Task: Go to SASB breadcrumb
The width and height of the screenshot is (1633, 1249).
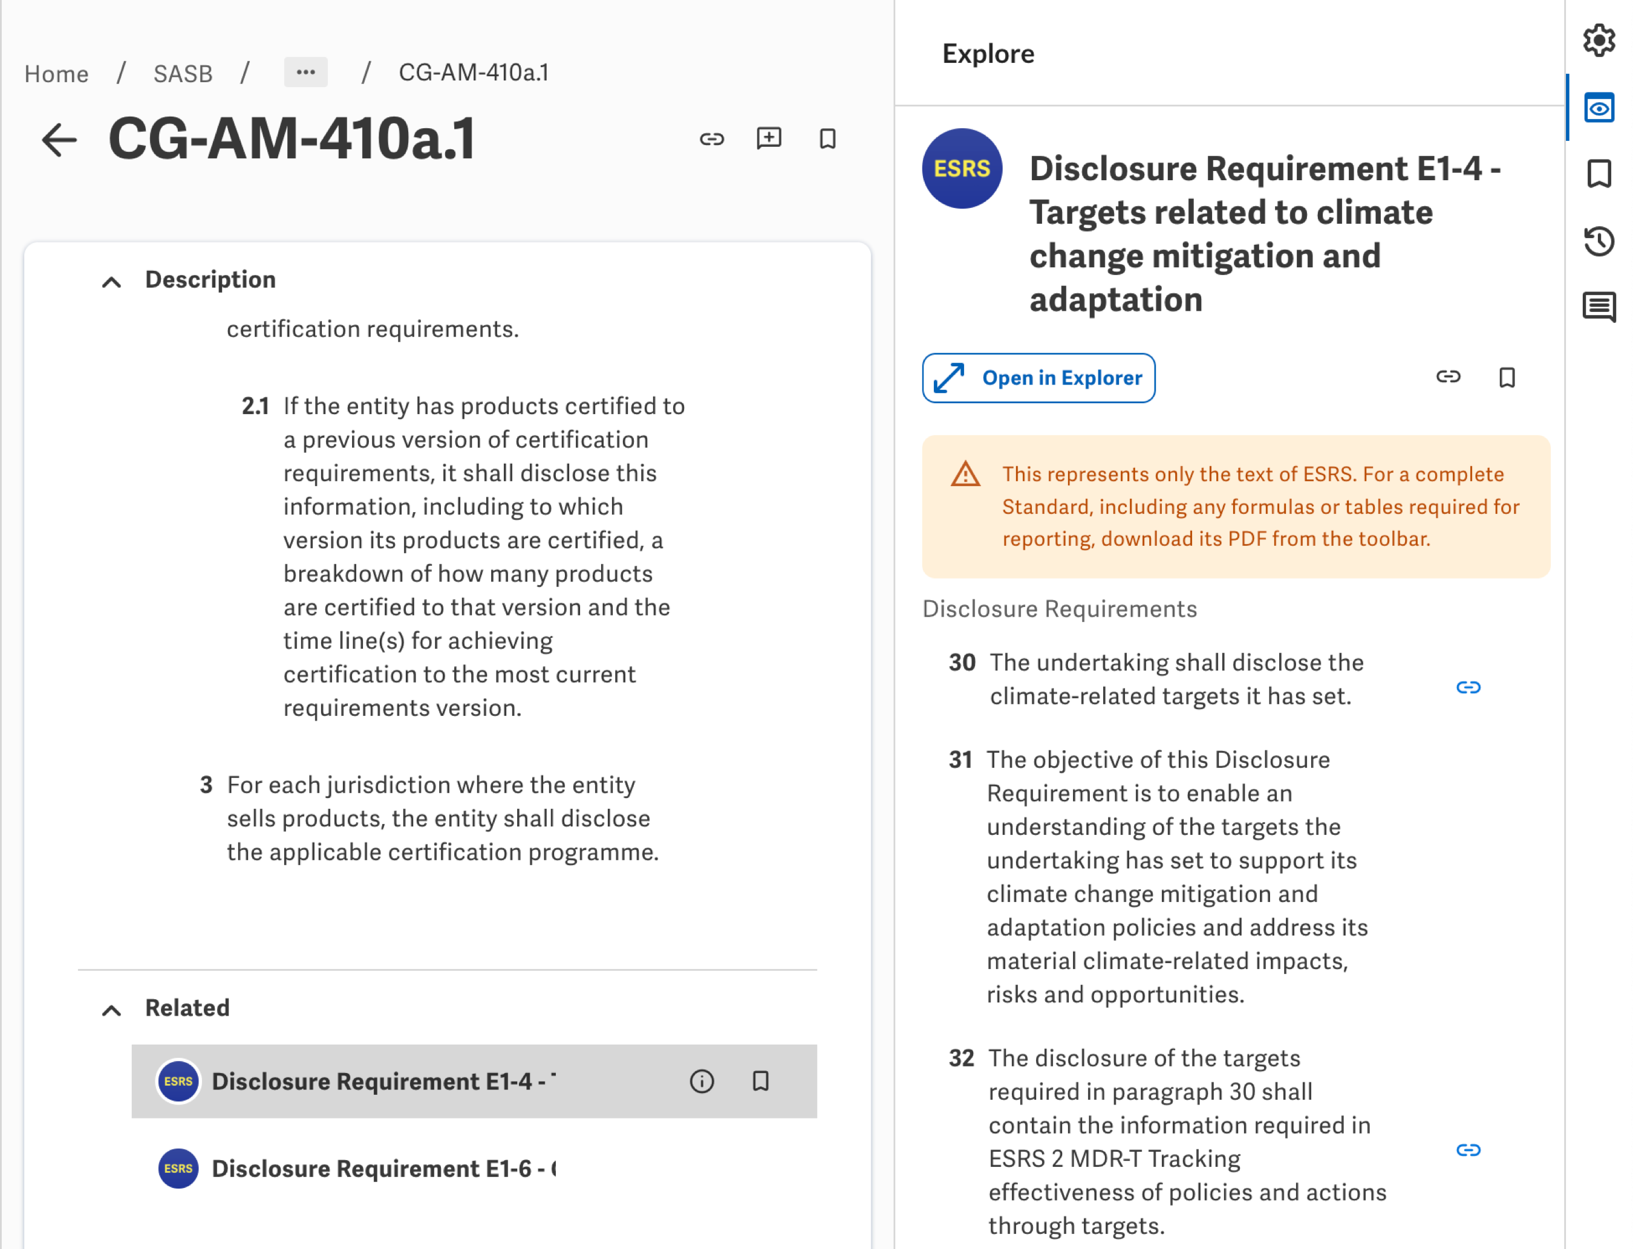Action: (x=183, y=74)
